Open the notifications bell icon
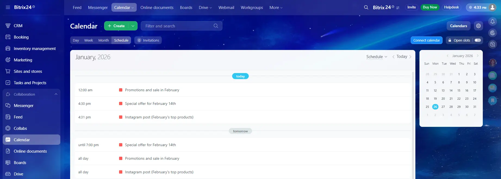Image resolution: width=501 pixels, height=179 pixels. 493,21
